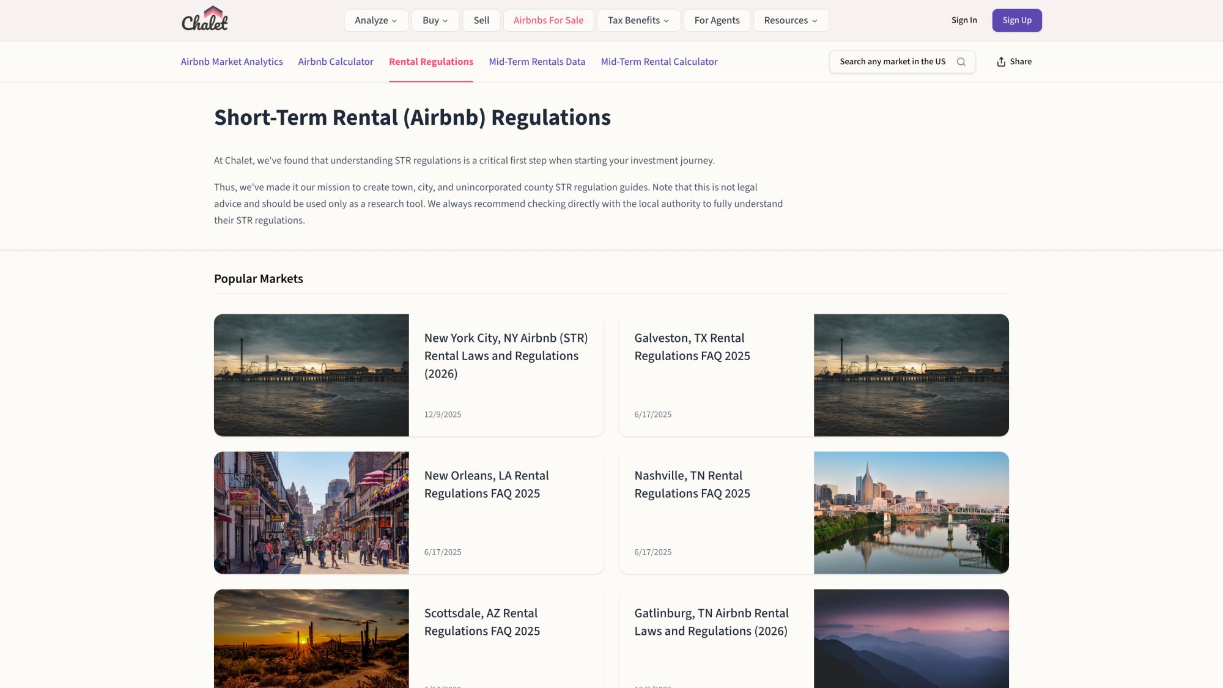Open the Sell page

481,20
